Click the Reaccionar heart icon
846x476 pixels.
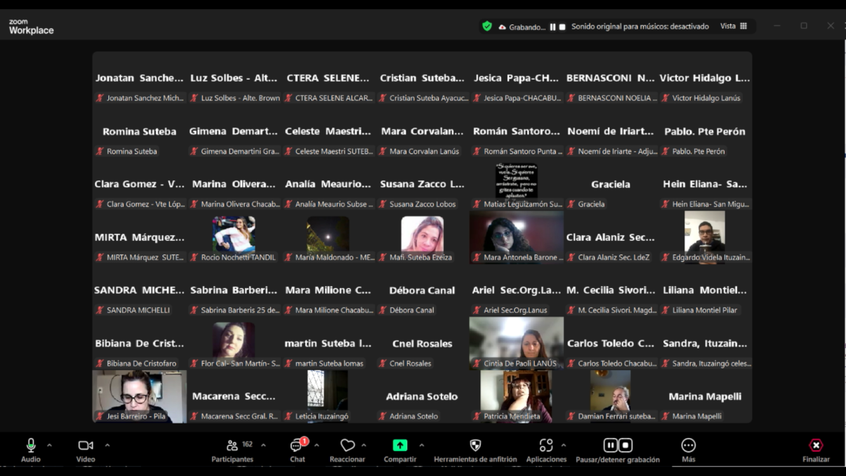(347, 446)
